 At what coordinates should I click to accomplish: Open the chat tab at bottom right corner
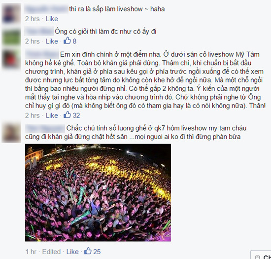261,255
